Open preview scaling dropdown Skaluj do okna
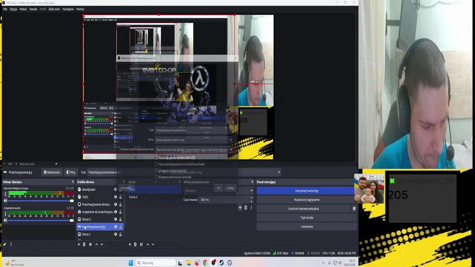 click(x=38, y=164)
